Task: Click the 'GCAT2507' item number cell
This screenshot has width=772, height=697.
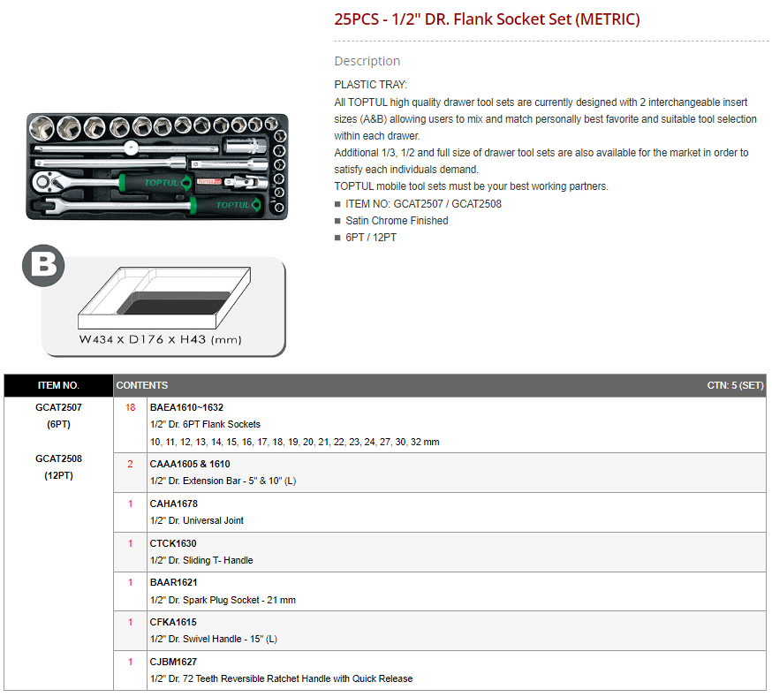Action: point(58,407)
